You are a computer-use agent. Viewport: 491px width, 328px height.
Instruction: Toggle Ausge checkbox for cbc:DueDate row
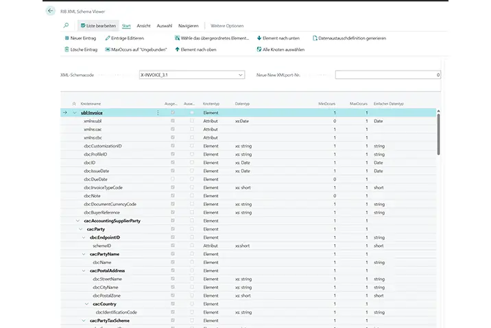click(x=173, y=179)
